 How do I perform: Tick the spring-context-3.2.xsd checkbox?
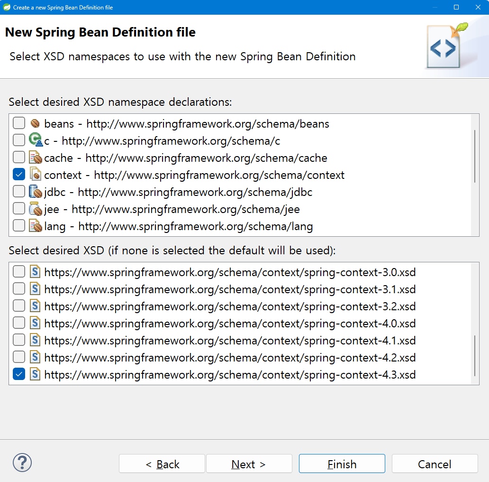pos(18,306)
